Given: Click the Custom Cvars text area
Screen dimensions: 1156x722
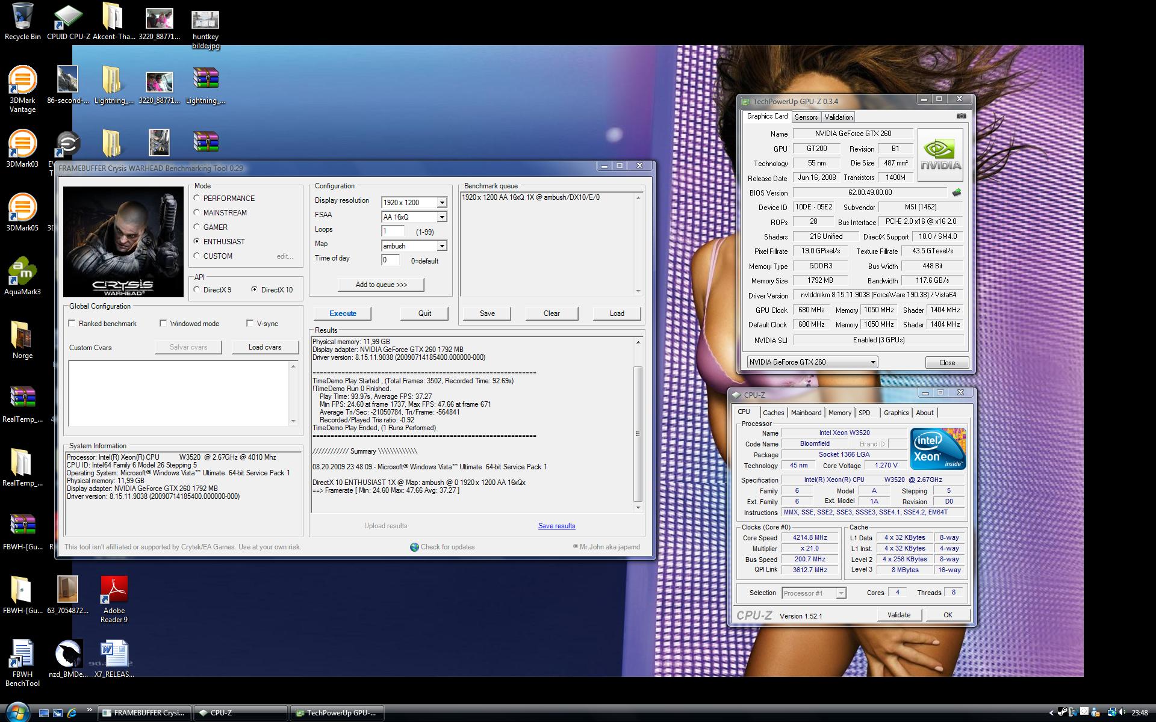Looking at the screenshot, I should pyautogui.click(x=183, y=393).
